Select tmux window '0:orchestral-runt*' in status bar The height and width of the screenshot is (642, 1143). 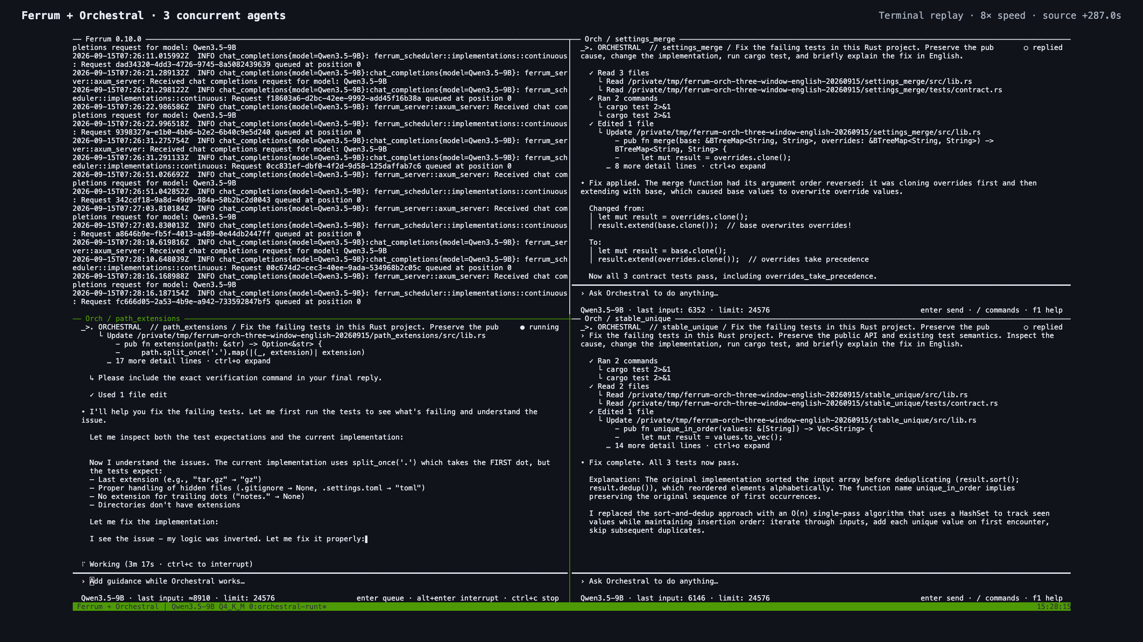[x=288, y=607]
